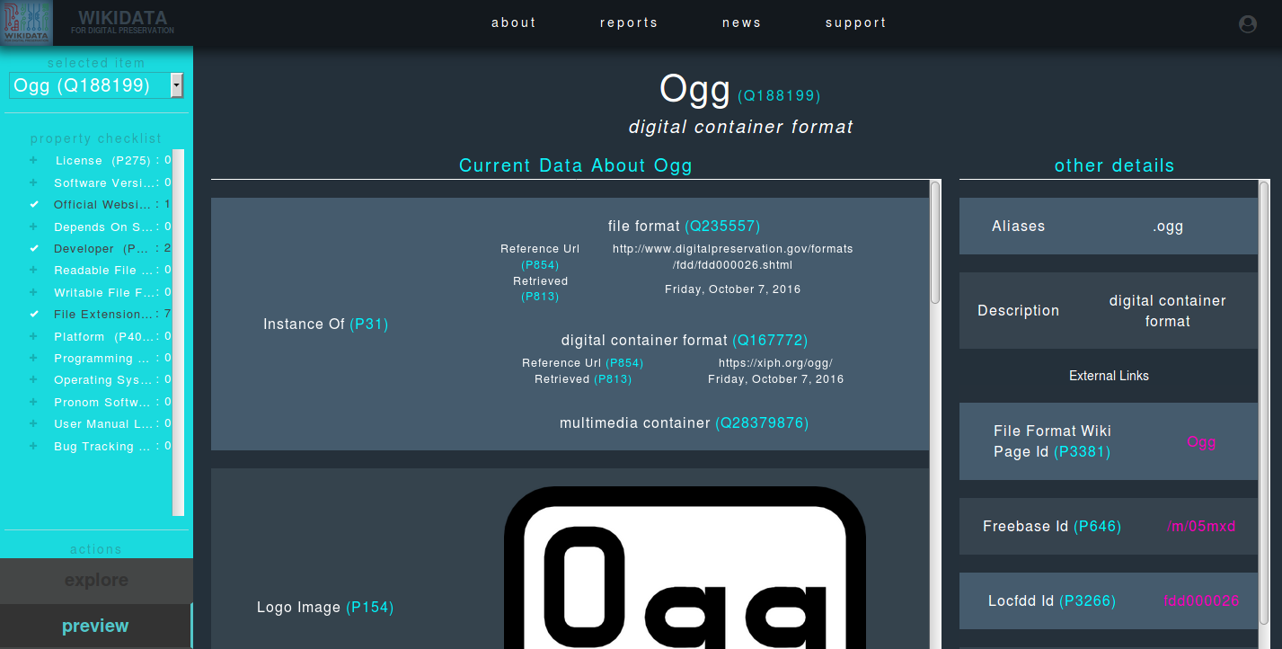The height and width of the screenshot is (649, 1282).
Task: Click the plus icon next to Bug Tracking
Action: tap(34, 446)
